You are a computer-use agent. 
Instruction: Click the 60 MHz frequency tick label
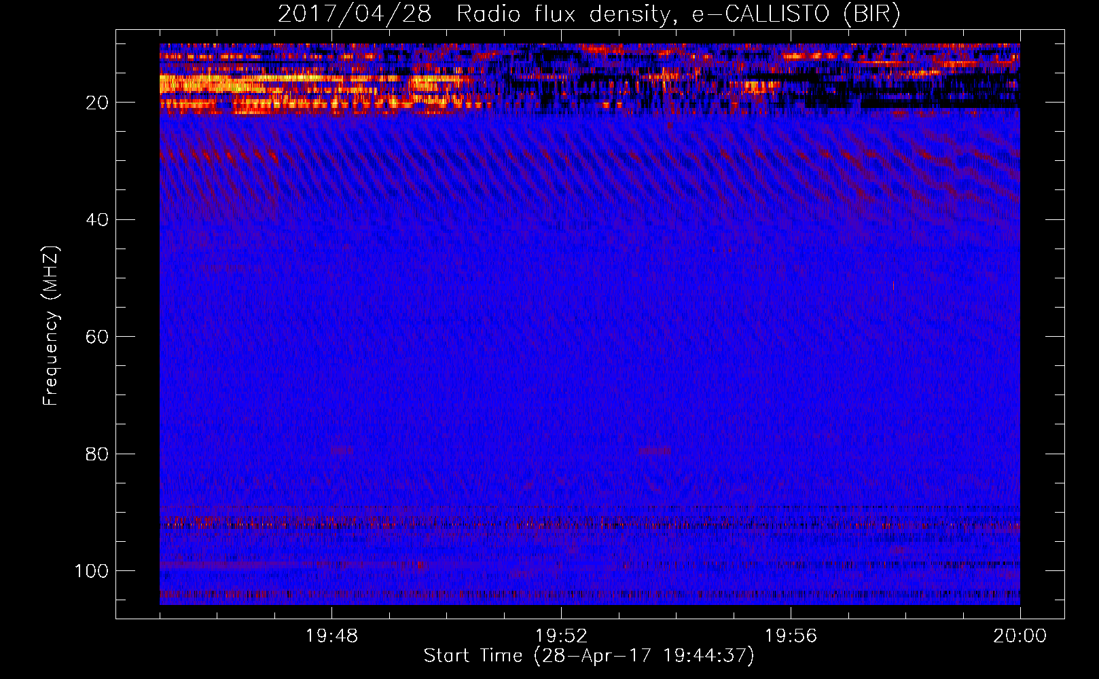point(97,337)
